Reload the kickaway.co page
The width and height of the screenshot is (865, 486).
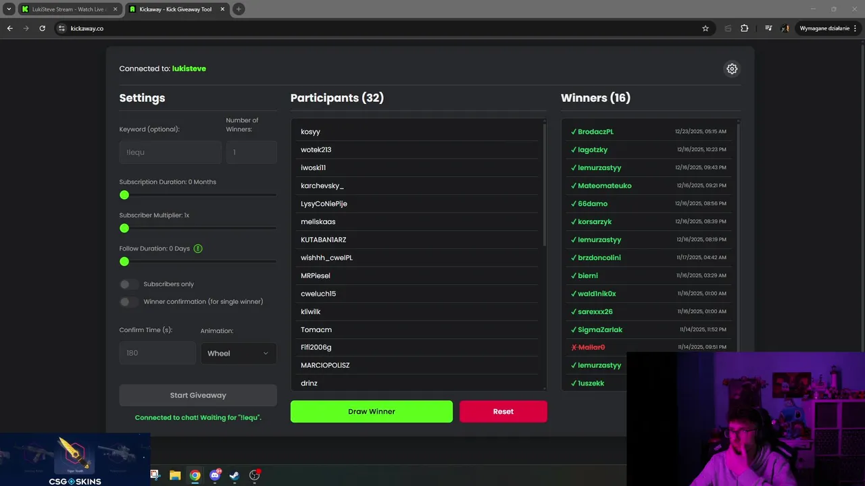[42, 28]
